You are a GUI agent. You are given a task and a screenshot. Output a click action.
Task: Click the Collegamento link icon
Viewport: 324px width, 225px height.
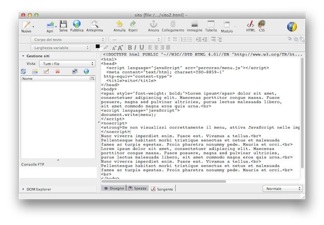173,24
